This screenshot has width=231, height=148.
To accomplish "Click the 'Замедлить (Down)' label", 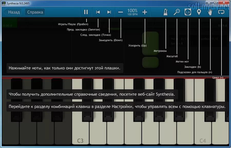I will pos(110,40).
